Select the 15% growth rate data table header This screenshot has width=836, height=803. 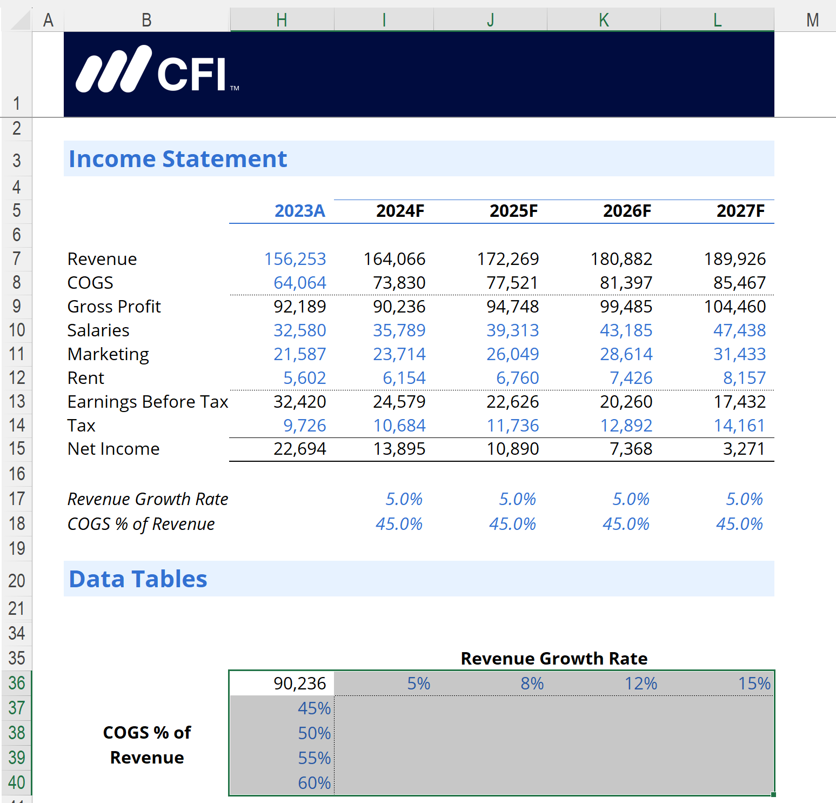click(754, 683)
